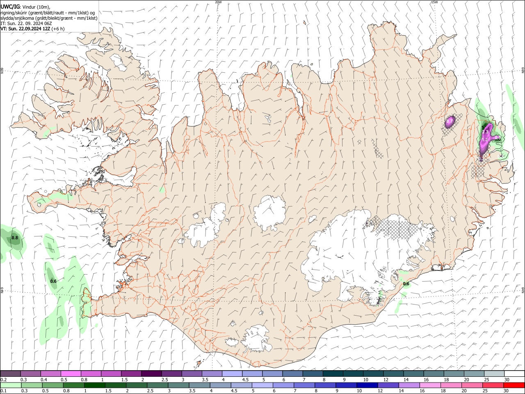Select the top-row swatch between 6 and 7
The image size is (525, 394).
click(x=292, y=373)
